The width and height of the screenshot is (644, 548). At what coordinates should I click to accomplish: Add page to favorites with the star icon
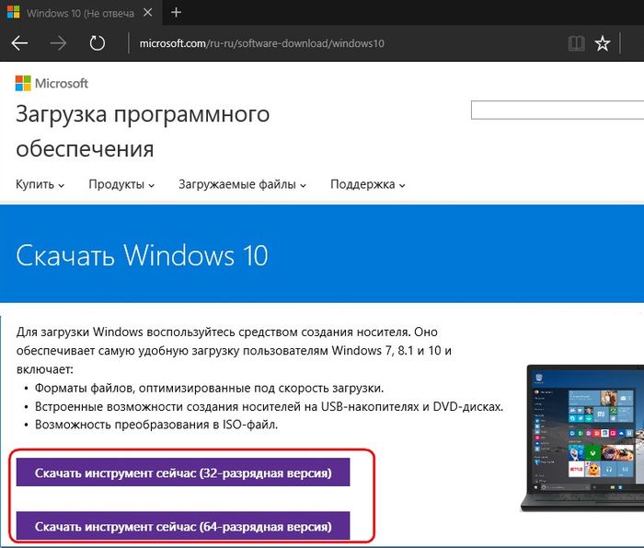click(x=603, y=43)
